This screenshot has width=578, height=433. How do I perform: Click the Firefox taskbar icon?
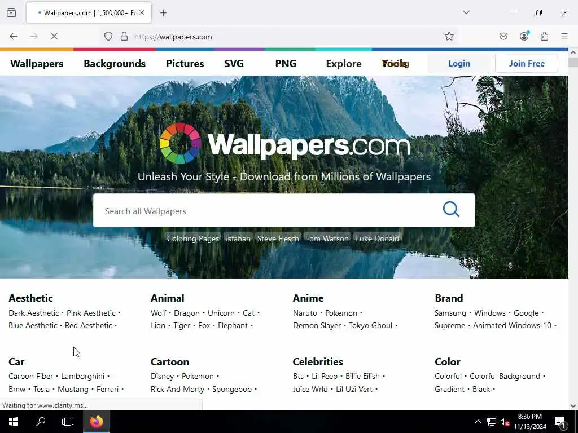(x=96, y=422)
